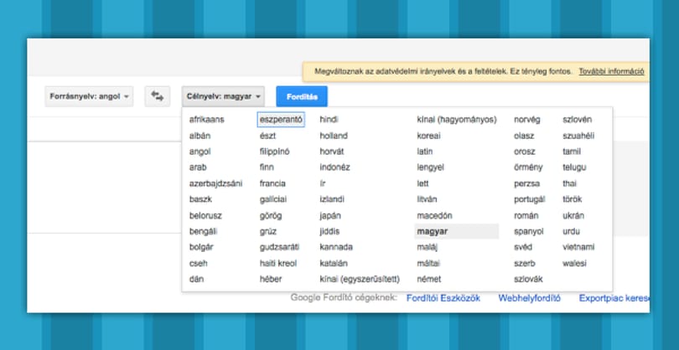Pick kínai (hagyományos) language

456,120
